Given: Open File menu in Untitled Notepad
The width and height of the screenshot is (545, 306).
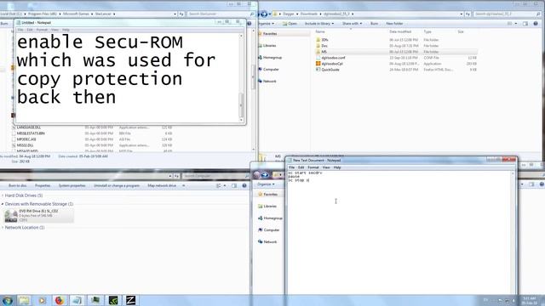Looking at the screenshot, I should pyautogui.click(x=20, y=30).
